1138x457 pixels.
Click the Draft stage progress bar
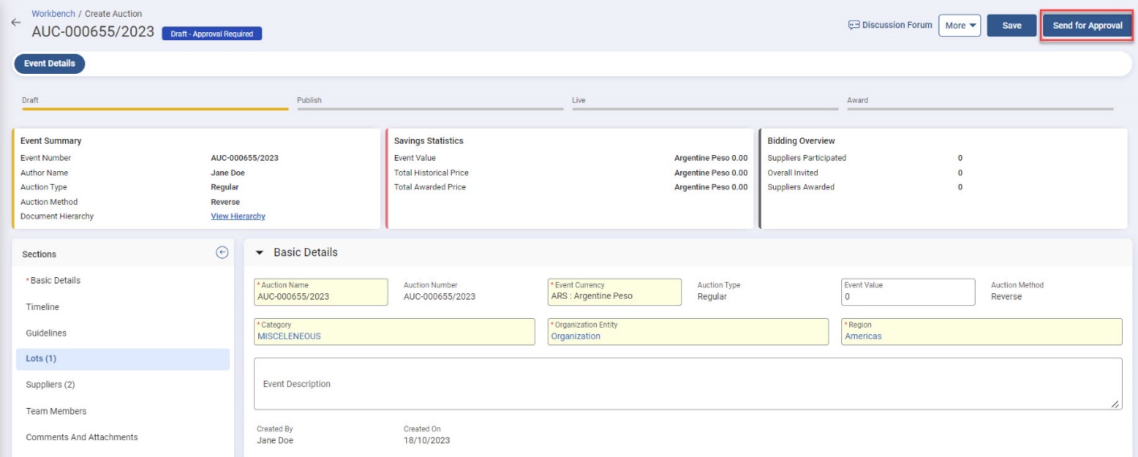pos(155,108)
